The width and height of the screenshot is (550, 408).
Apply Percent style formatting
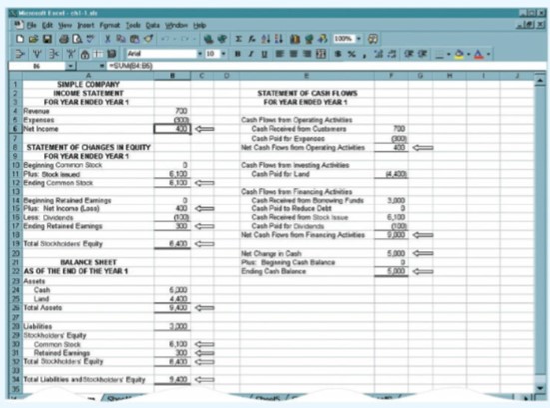(351, 54)
